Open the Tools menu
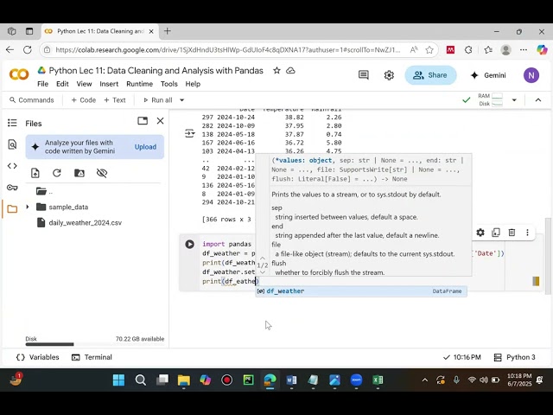The width and height of the screenshot is (553, 415). click(x=169, y=84)
